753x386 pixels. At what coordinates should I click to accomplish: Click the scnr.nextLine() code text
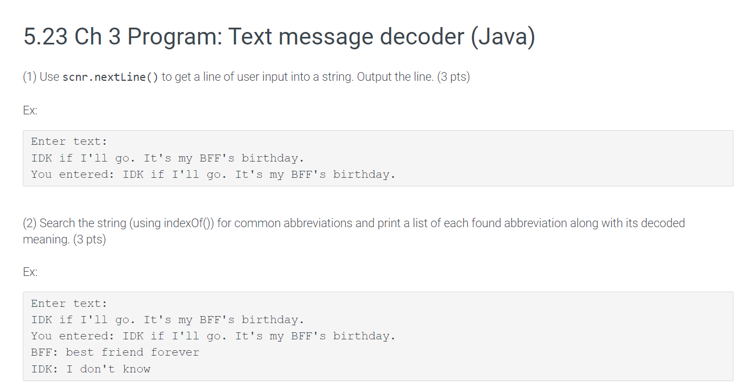point(111,77)
